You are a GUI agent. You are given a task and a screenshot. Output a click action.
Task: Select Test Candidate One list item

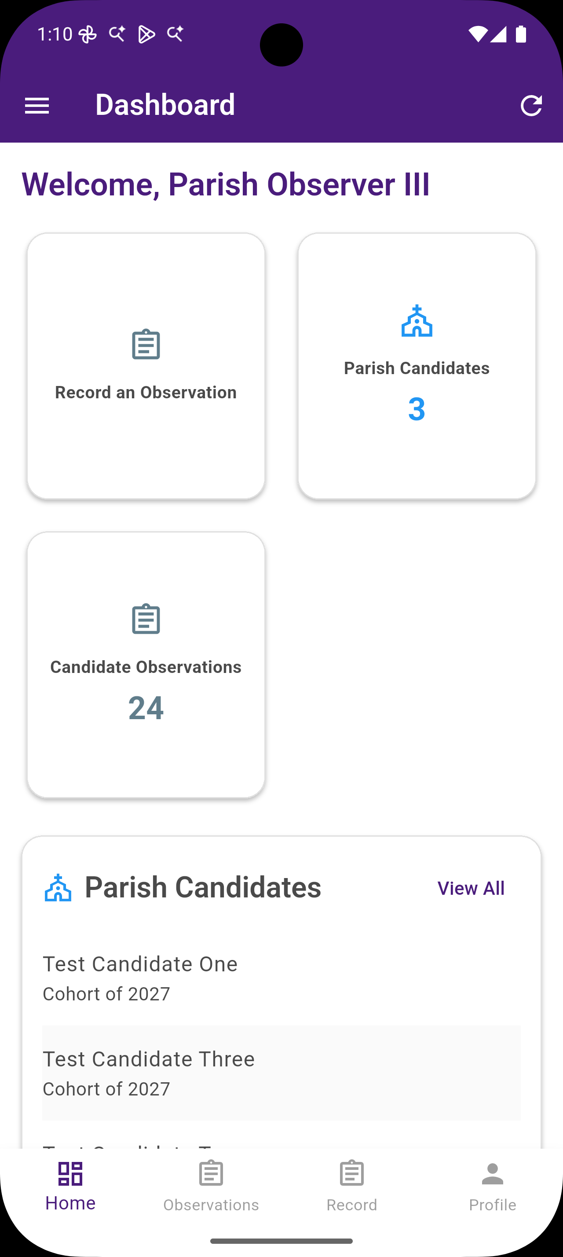(281, 978)
